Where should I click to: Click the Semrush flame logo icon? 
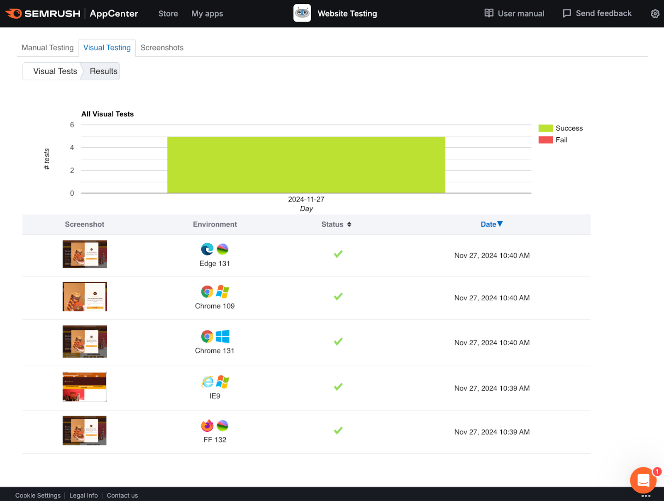[14, 14]
